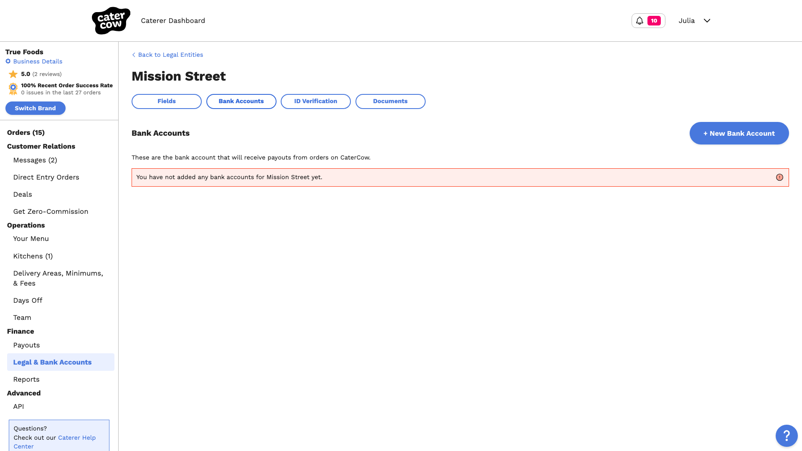Viewport: 802px width, 451px height.
Task: Open notifications bell icon
Action: pos(640,20)
